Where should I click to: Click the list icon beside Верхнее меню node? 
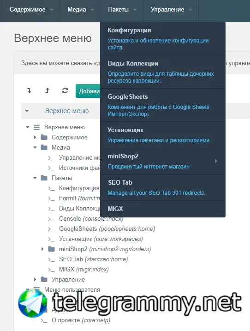[36, 127]
